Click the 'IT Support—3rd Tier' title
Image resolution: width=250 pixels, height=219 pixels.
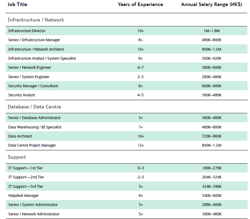coord(26,186)
